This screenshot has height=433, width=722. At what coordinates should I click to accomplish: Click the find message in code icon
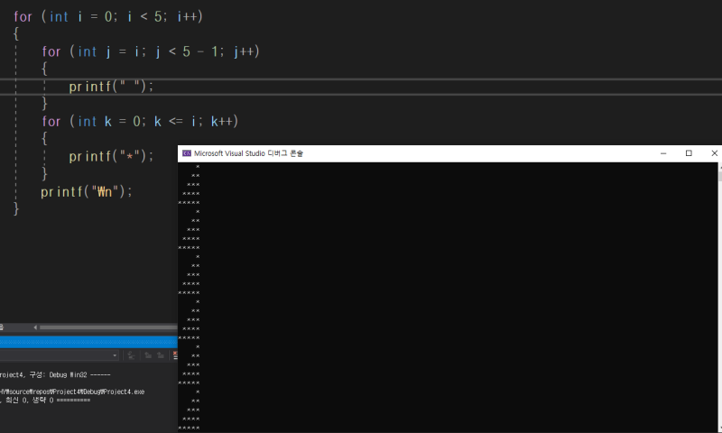[131, 355]
